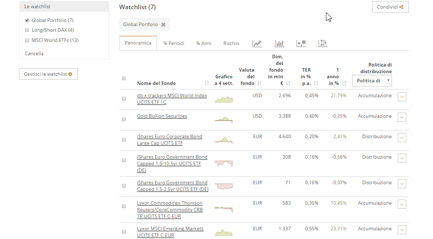Sort by 1 anno in % column

click(343, 83)
